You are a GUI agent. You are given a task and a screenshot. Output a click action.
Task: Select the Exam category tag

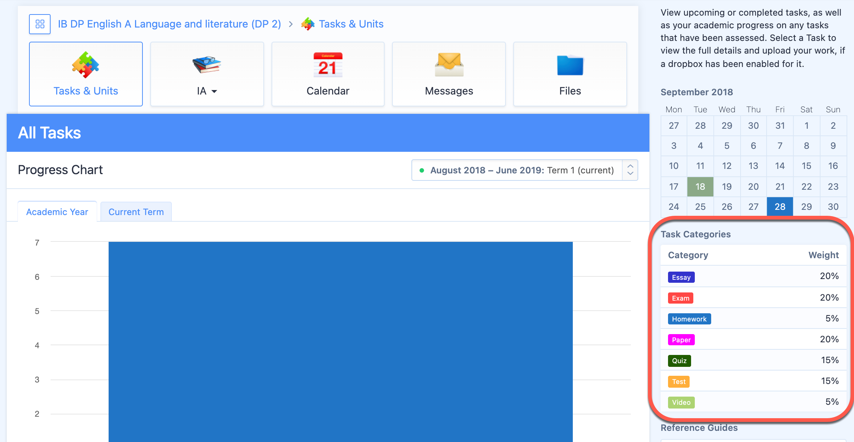[x=680, y=298]
